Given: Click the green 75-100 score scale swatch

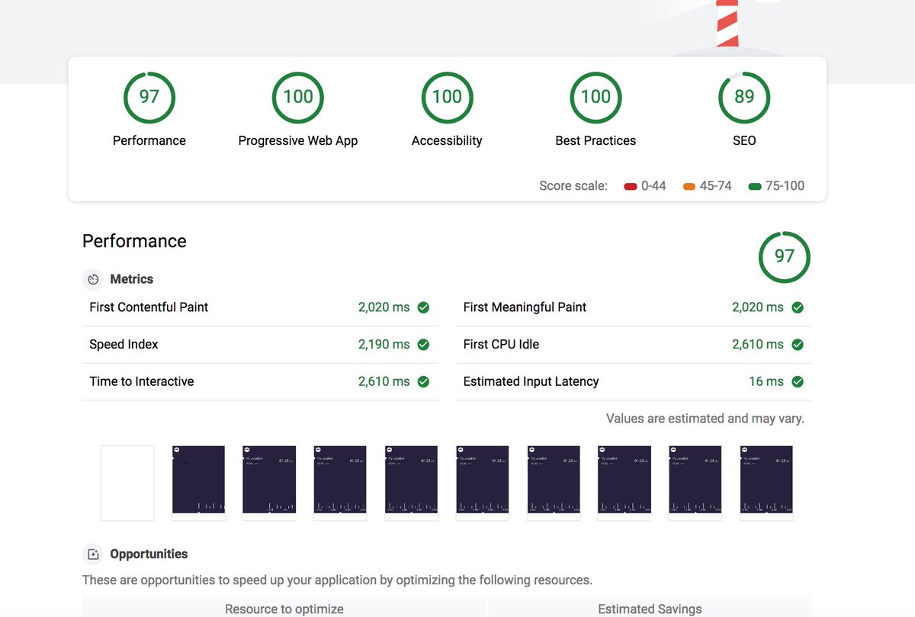Looking at the screenshot, I should click(755, 186).
